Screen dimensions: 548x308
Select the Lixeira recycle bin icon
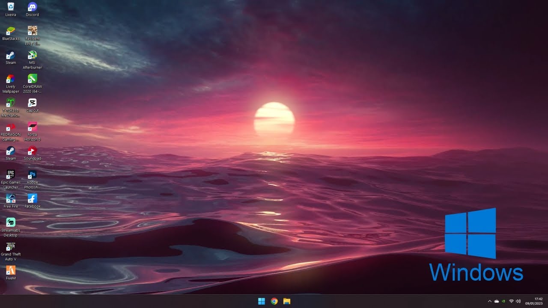point(11,9)
